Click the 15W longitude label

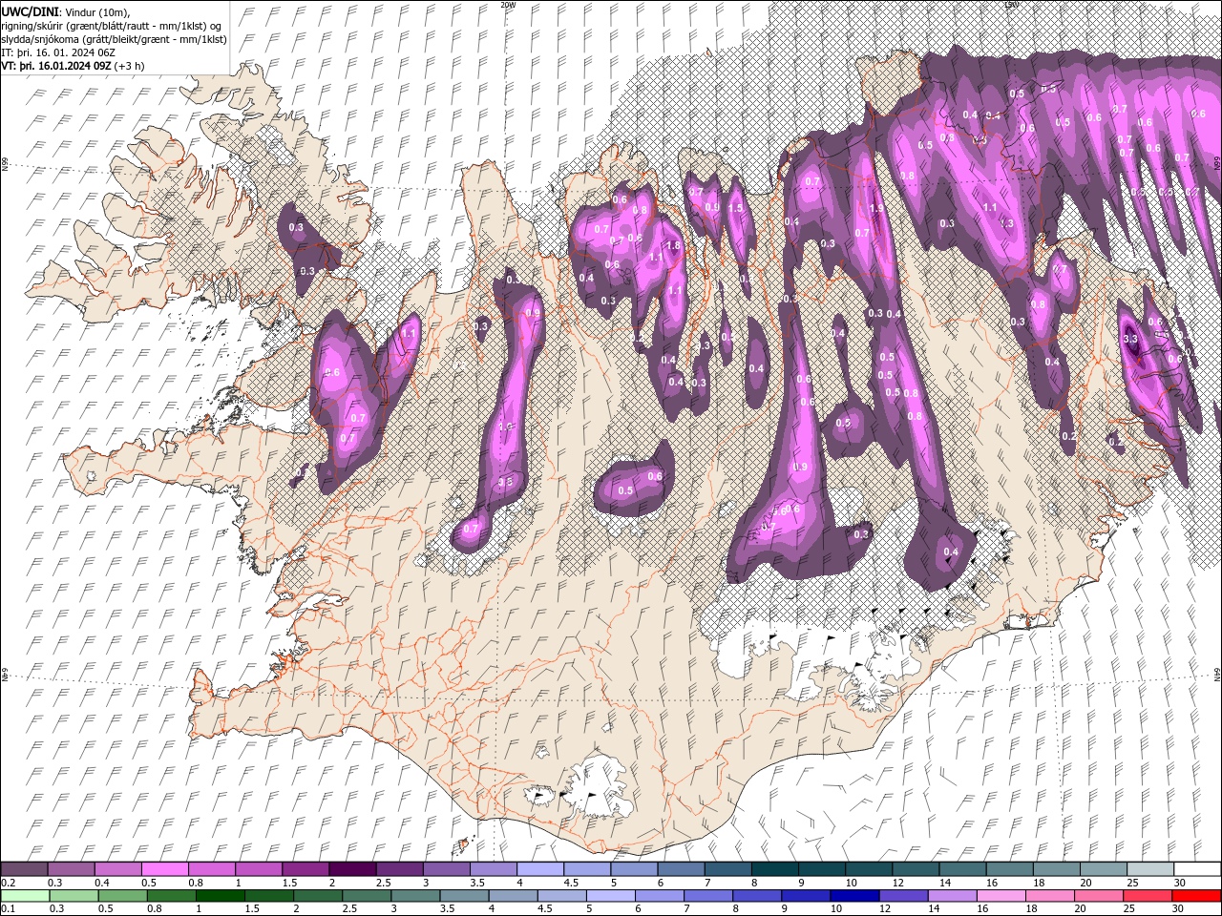pos(1011,5)
